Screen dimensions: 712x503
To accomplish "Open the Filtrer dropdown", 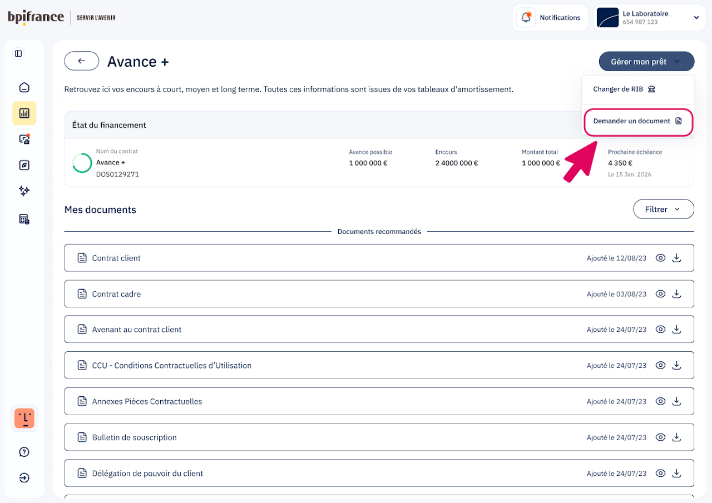I will [x=663, y=210].
